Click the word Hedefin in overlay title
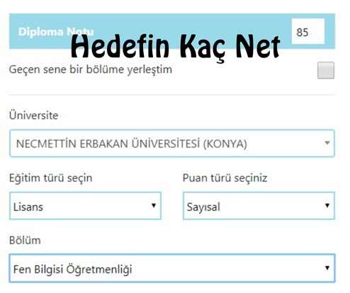 pos(120,46)
